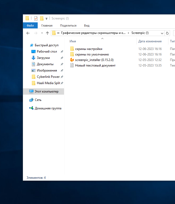Click the pin icon next to Рабочий стол
This screenshot has width=175, height=204.
point(62,52)
